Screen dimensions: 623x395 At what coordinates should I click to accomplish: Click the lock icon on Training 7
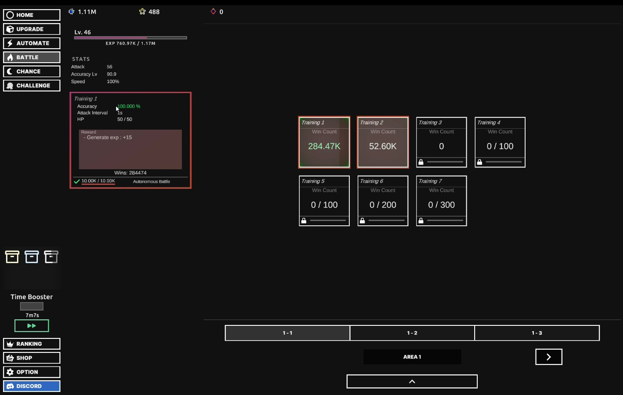(x=421, y=221)
